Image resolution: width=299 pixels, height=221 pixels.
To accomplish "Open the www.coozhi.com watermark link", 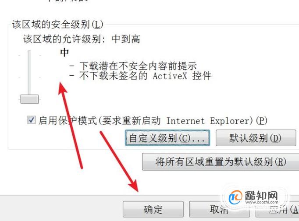I will (x=262, y=202).
